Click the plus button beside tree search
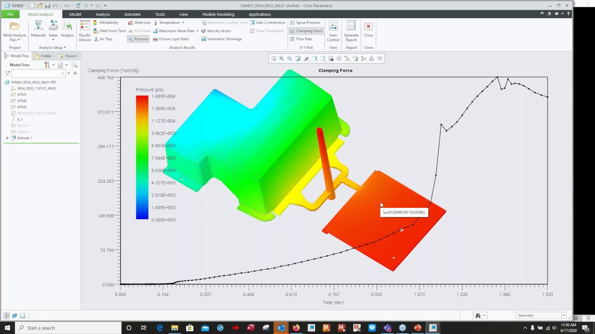595x334 pixels. click(x=75, y=73)
